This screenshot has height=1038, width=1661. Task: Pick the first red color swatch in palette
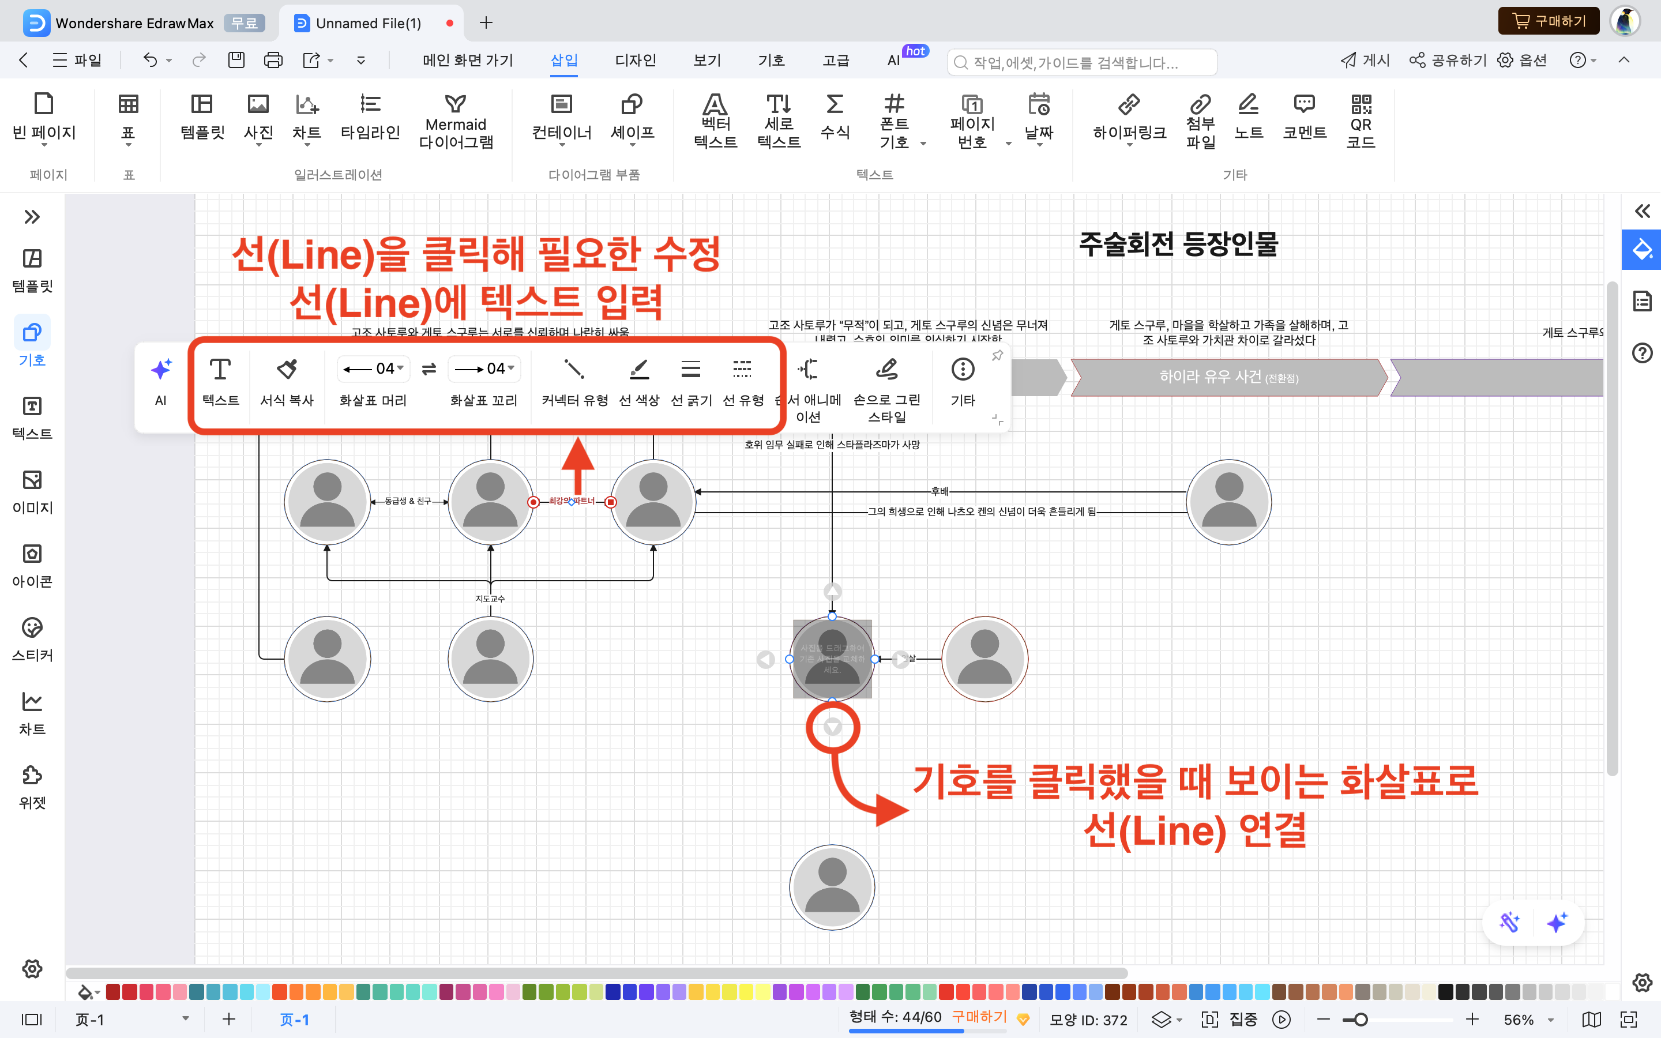pyautogui.click(x=113, y=991)
